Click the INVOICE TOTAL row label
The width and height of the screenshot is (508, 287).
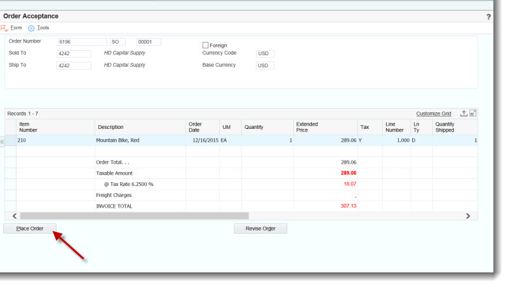tap(114, 206)
